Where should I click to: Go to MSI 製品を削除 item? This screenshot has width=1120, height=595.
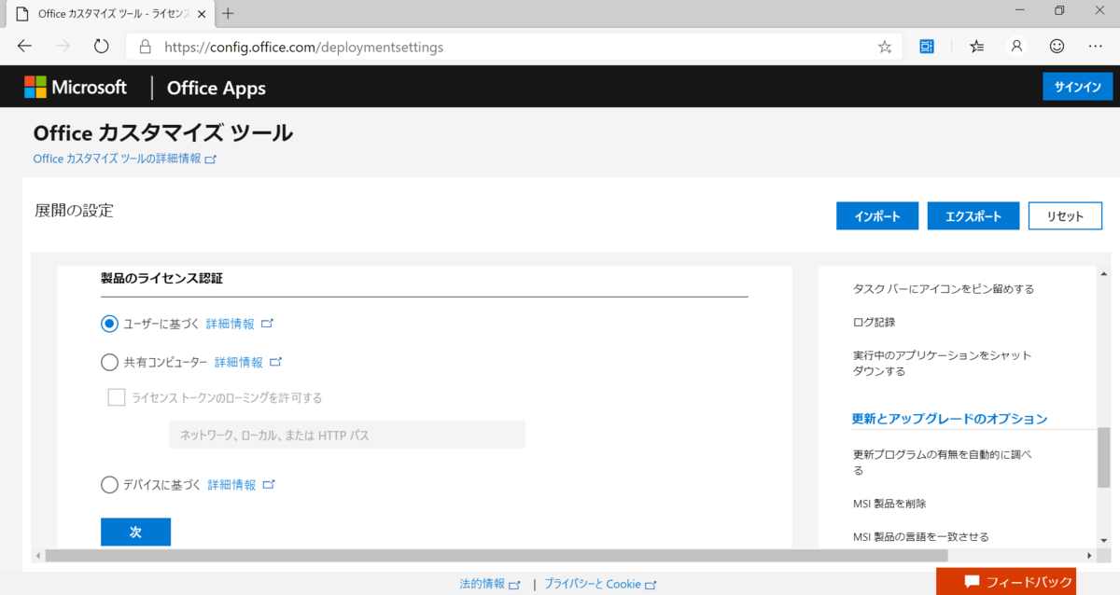[889, 504]
